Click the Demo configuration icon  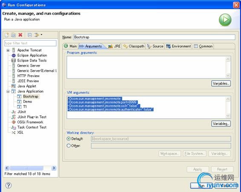(19, 102)
